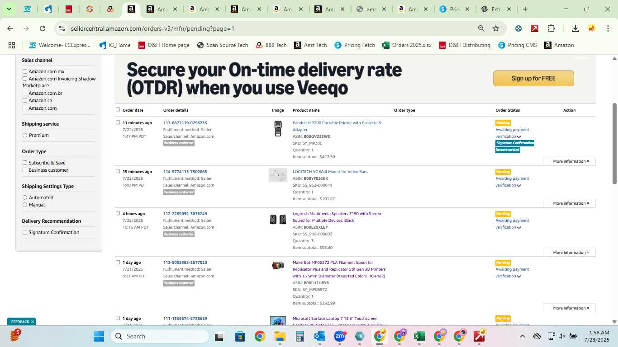Screen dimensions: 618x347
Task: Bookmark this page with star icon
Action: point(496,28)
